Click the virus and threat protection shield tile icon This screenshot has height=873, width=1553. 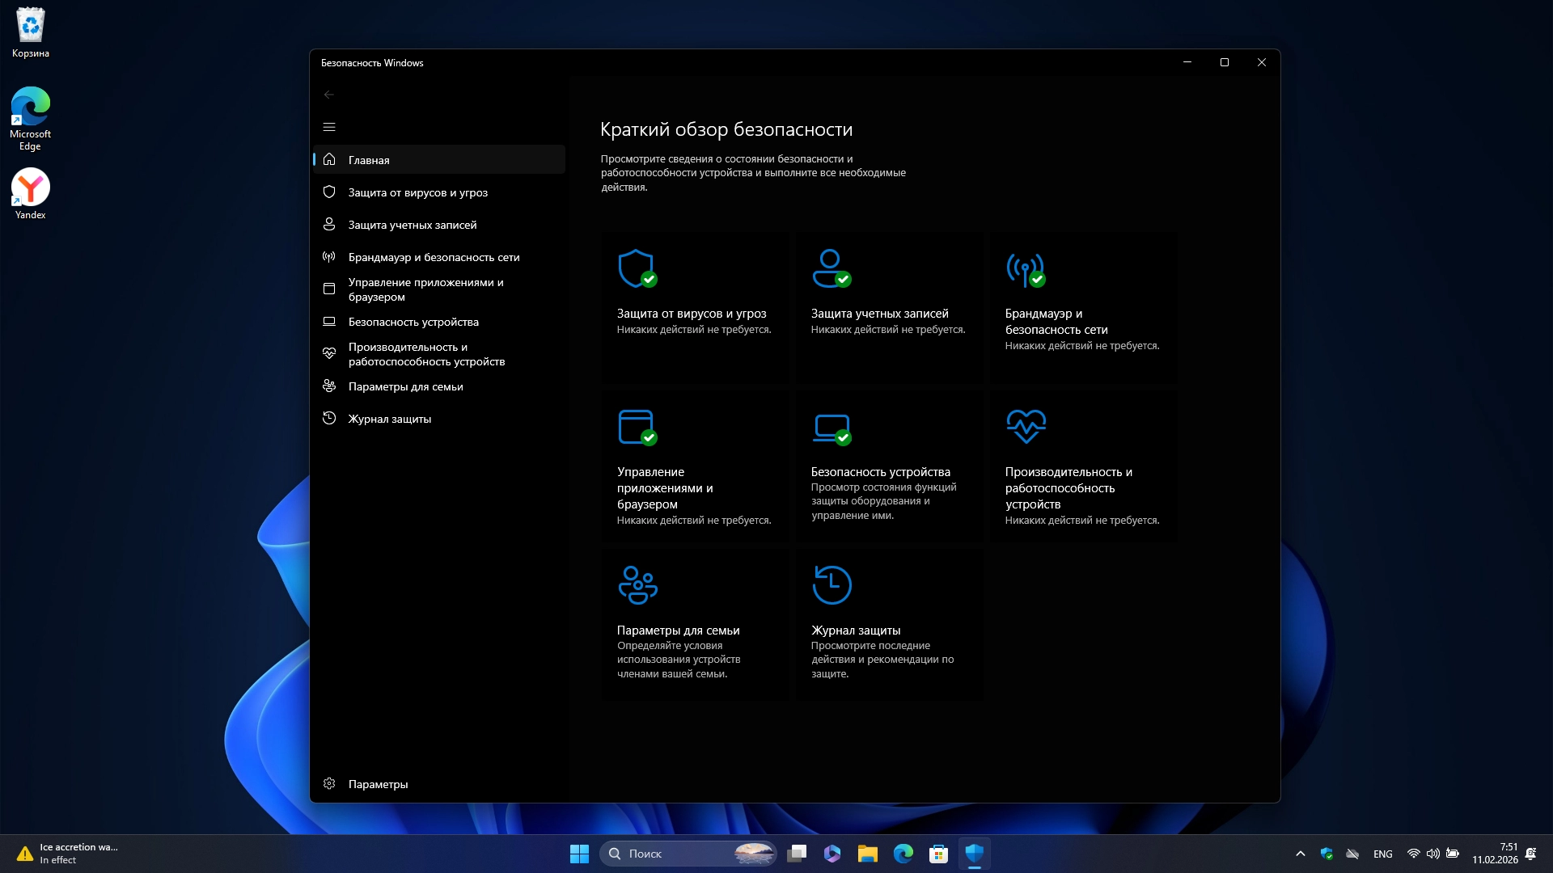tap(637, 268)
